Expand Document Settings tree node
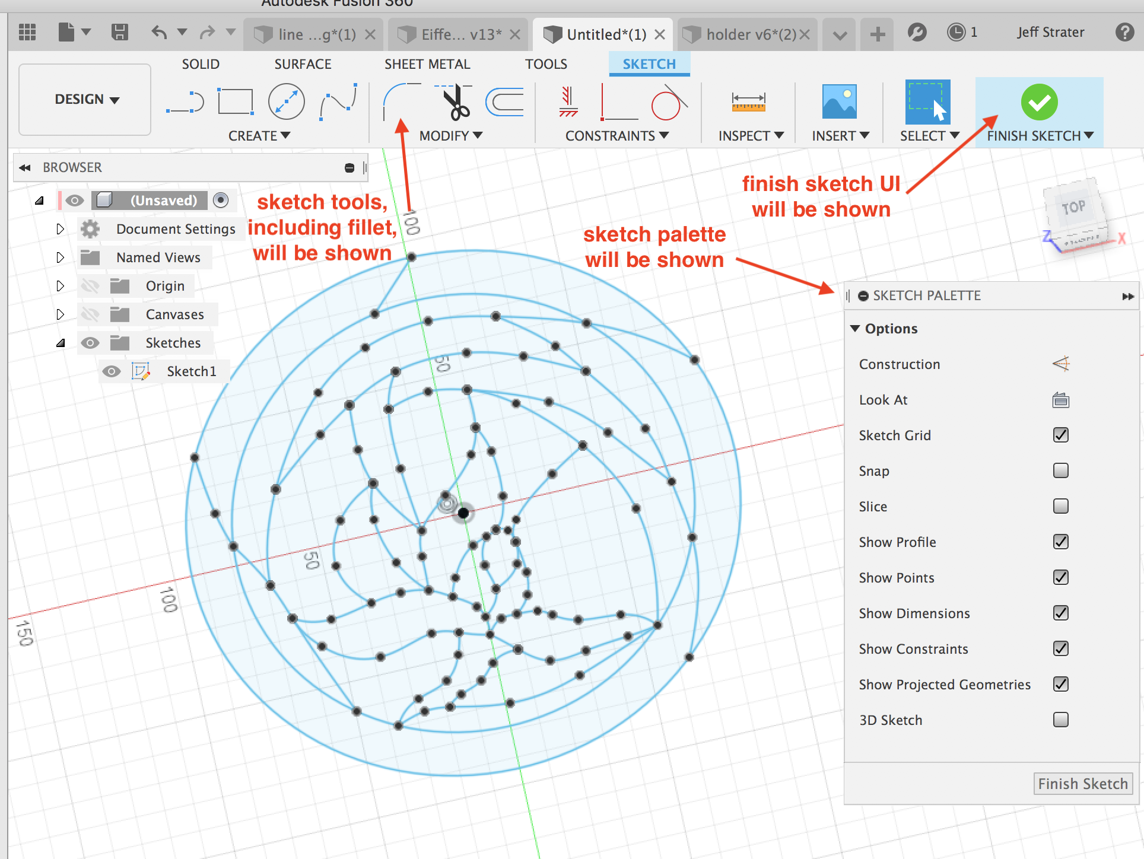 pos(60,229)
